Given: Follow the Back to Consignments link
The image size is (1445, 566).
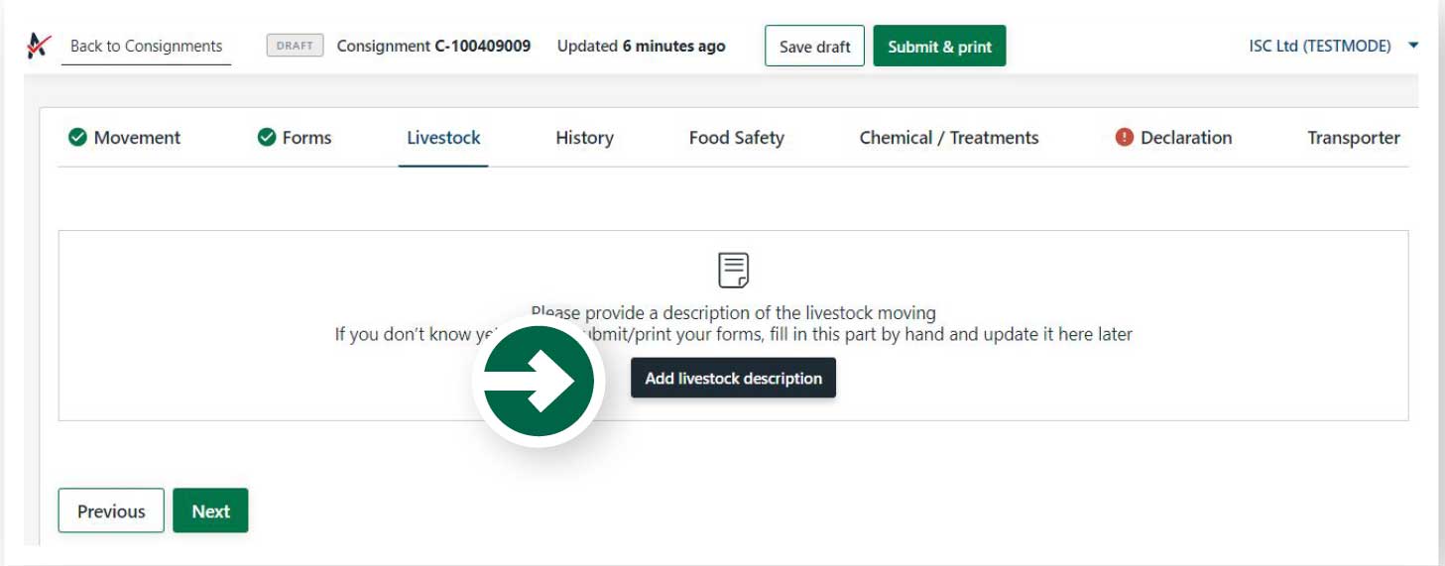Looking at the screenshot, I should (146, 46).
